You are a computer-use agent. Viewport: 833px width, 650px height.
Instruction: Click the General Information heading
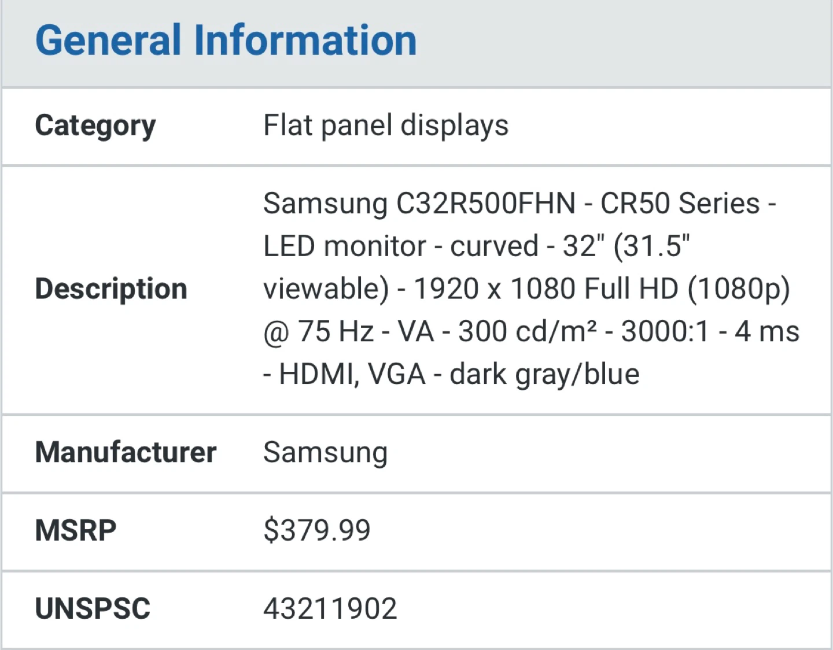(226, 40)
